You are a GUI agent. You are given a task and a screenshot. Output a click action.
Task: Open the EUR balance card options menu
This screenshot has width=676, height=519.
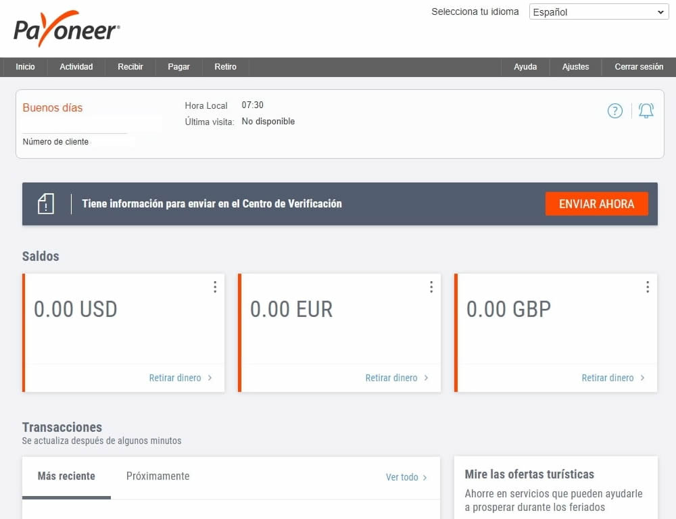point(431,287)
